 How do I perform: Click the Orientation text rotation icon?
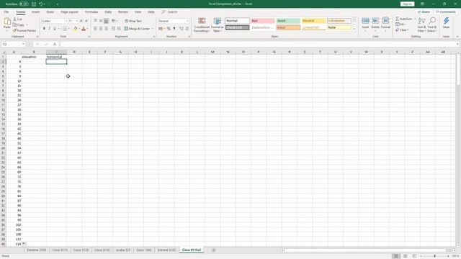(114, 21)
